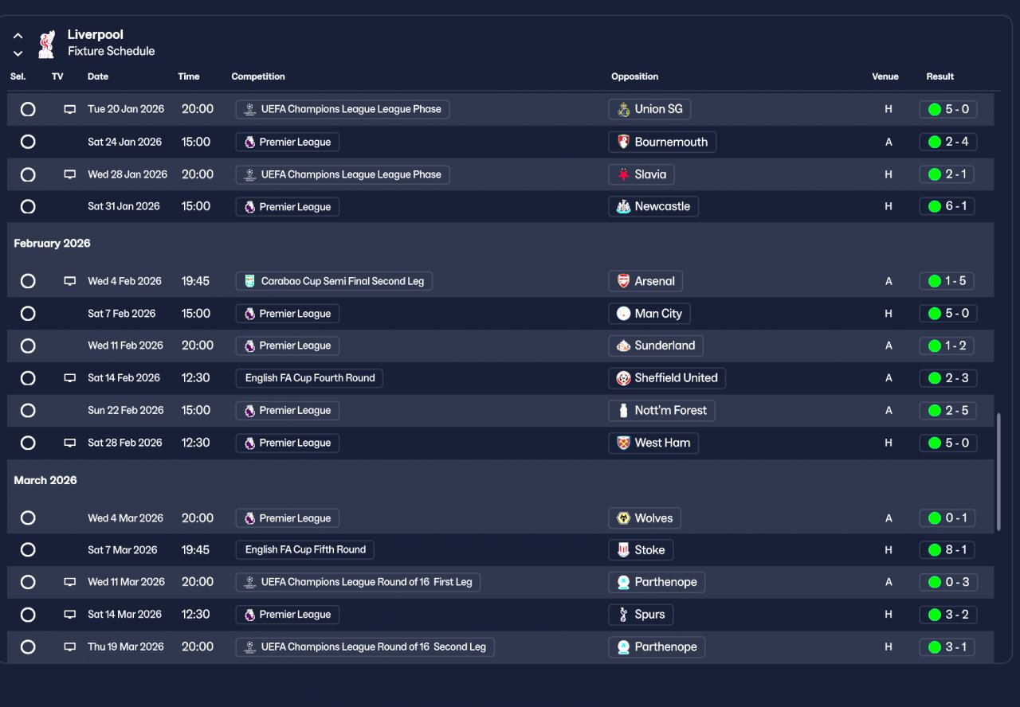This screenshot has width=1020, height=707.
Task: Click the Union SG club crest
Action: (x=624, y=109)
